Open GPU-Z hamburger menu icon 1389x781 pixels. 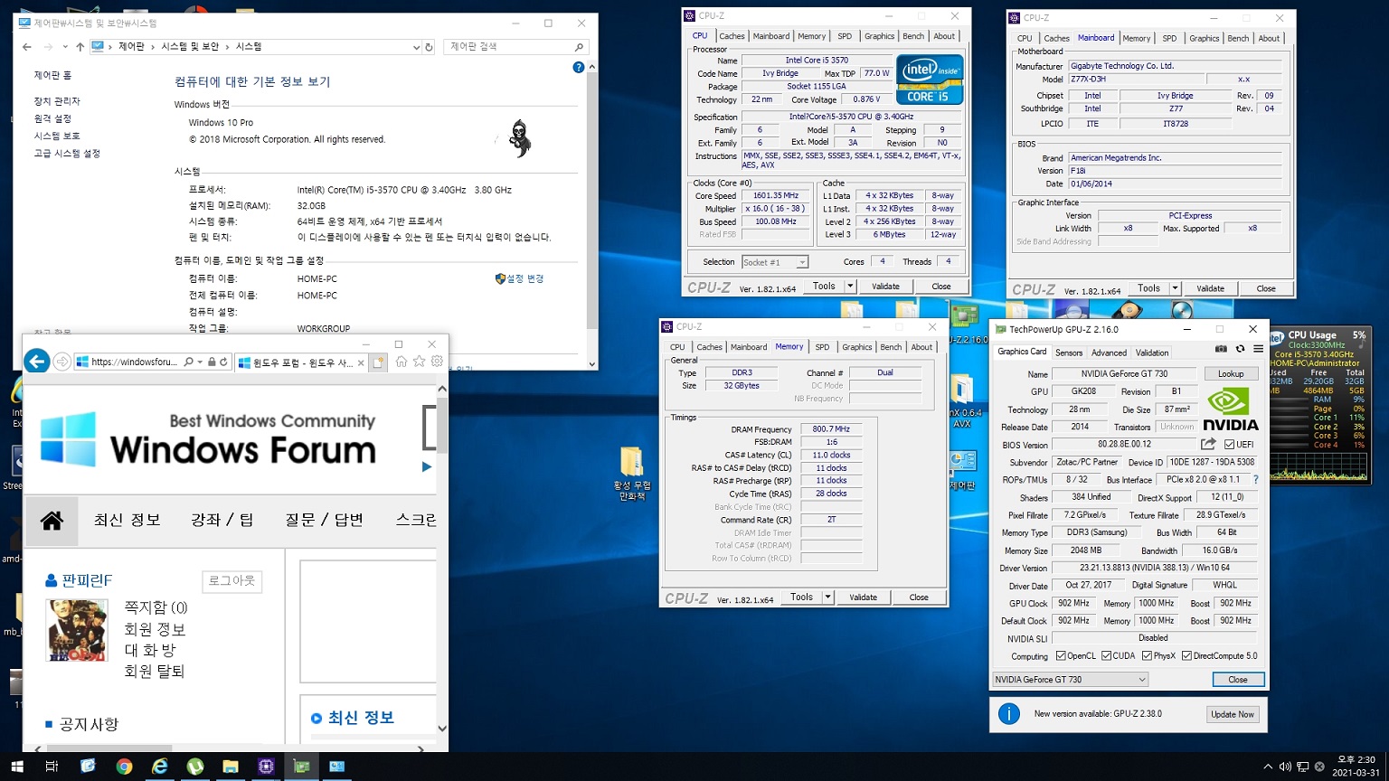point(1258,349)
